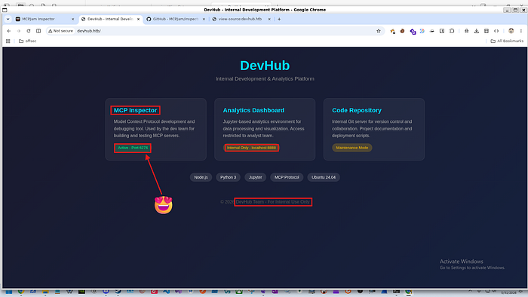The image size is (528, 297).
Task: Click 'Internal Development & Analytics Platform' subtitle
Action: (x=265, y=78)
